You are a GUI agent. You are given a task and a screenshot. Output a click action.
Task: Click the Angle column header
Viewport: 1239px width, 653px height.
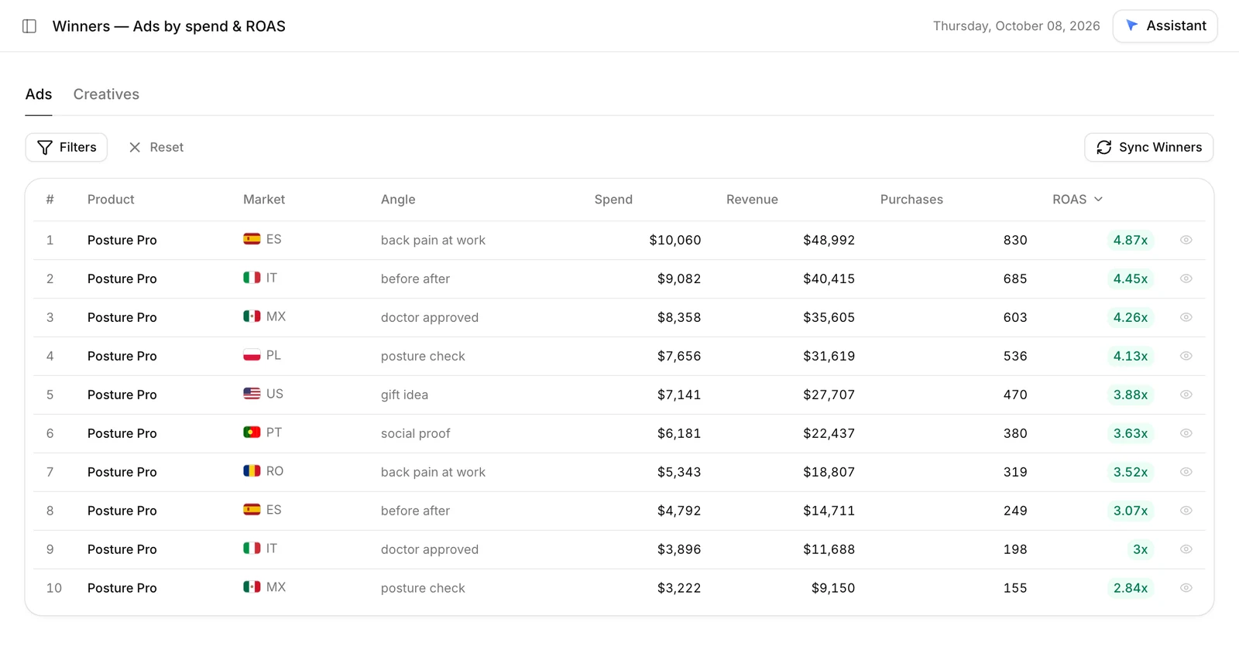coord(398,200)
